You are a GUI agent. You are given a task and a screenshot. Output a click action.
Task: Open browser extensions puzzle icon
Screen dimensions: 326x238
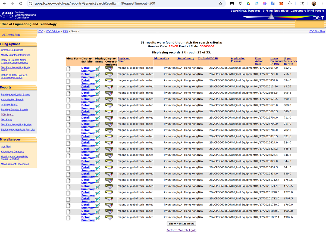289,4
